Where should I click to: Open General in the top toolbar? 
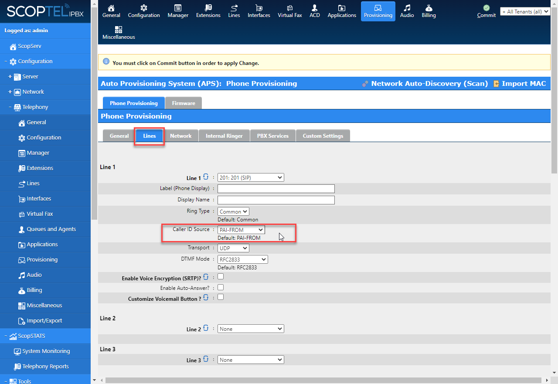pyautogui.click(x=111, y=11)
